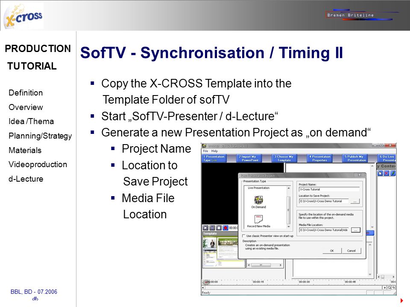Click the sofTV Presenter title bar app icon
This screenshot has height=307, width=410.
pos(204,146)
